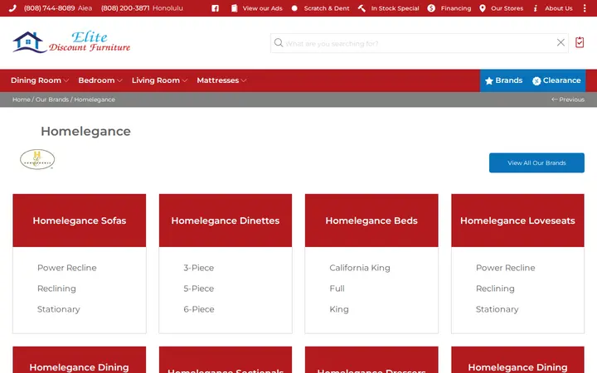The height and width of the screenshot is (373, 597).
Task: Click the Clearance badge icon
Action: (x=536, y=80)
